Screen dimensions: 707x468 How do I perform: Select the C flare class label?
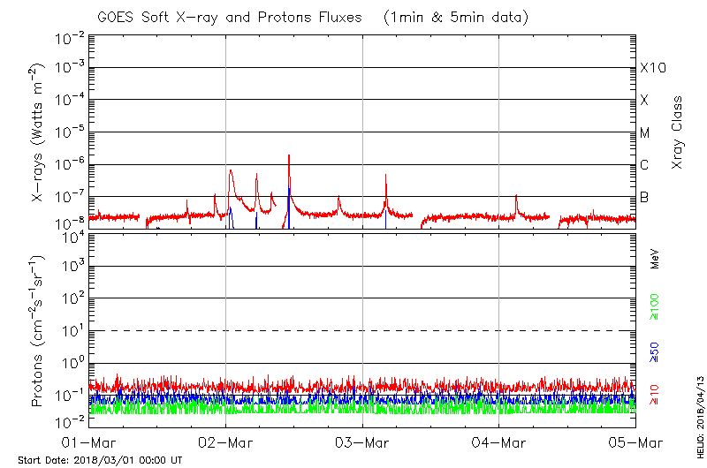[x=644, y=165]
